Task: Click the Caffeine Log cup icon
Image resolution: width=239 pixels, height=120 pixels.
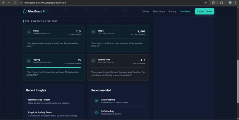Action: point(96,112)
